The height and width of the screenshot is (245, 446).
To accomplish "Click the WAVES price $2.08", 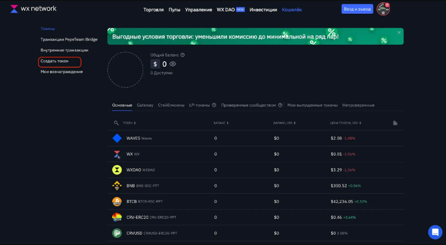I will point(336,138).
